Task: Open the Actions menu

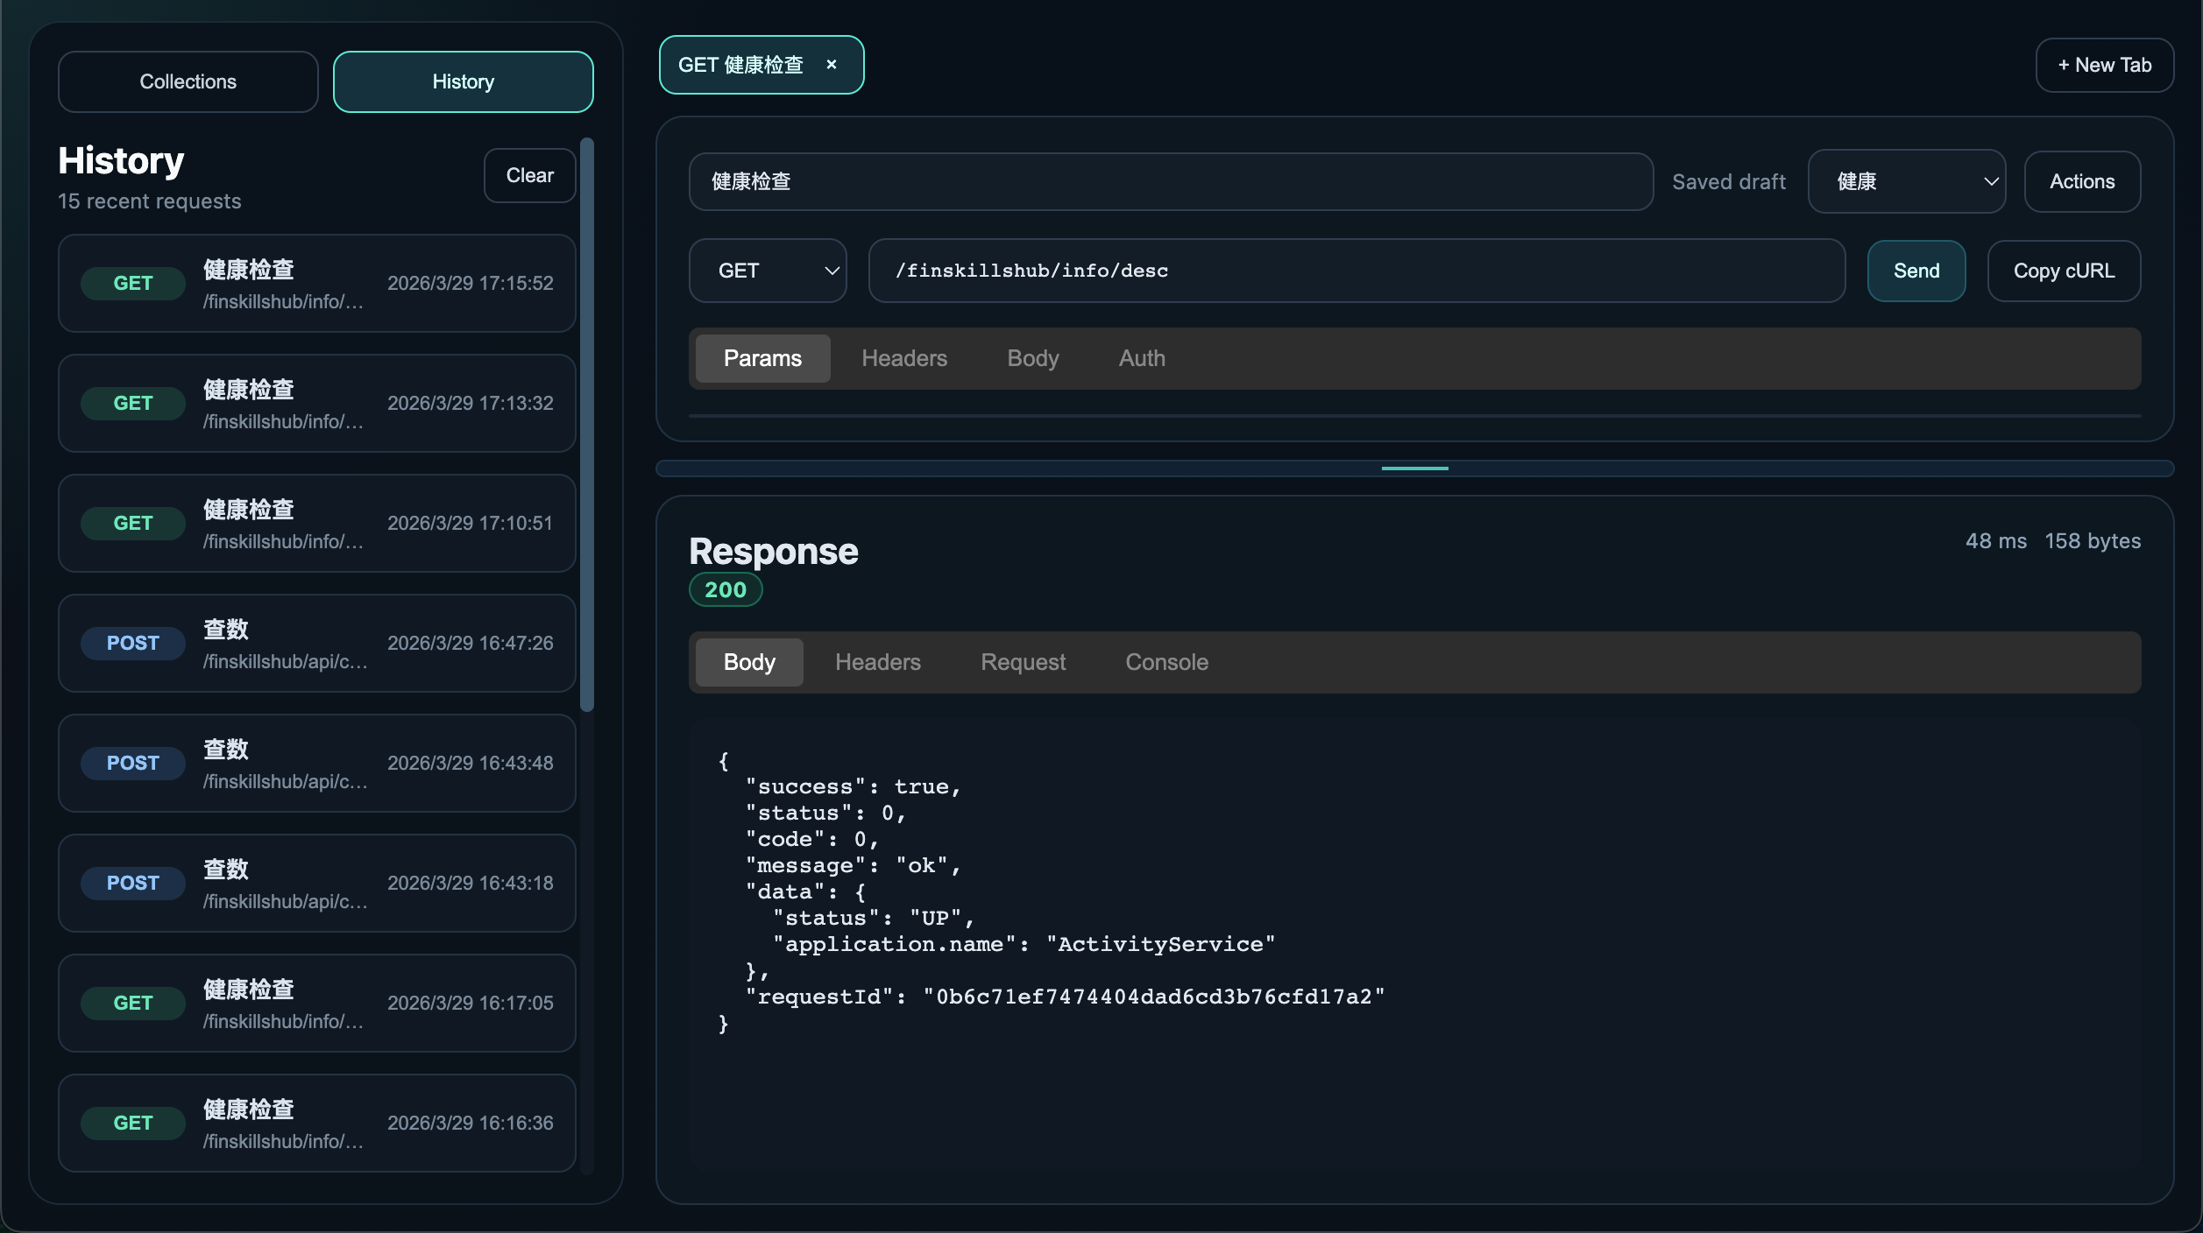Action: coord(2082,181)
